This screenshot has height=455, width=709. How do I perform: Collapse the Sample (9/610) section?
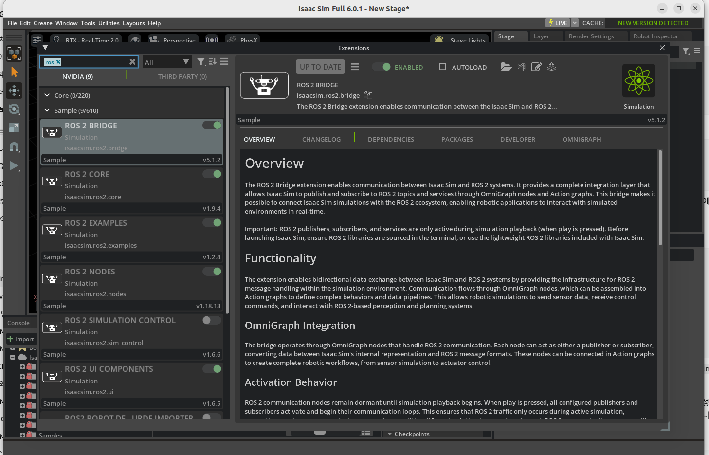click(47, 110)
